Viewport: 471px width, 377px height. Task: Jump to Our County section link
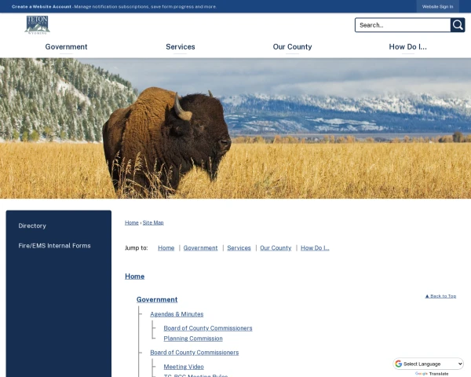point(276,248)
